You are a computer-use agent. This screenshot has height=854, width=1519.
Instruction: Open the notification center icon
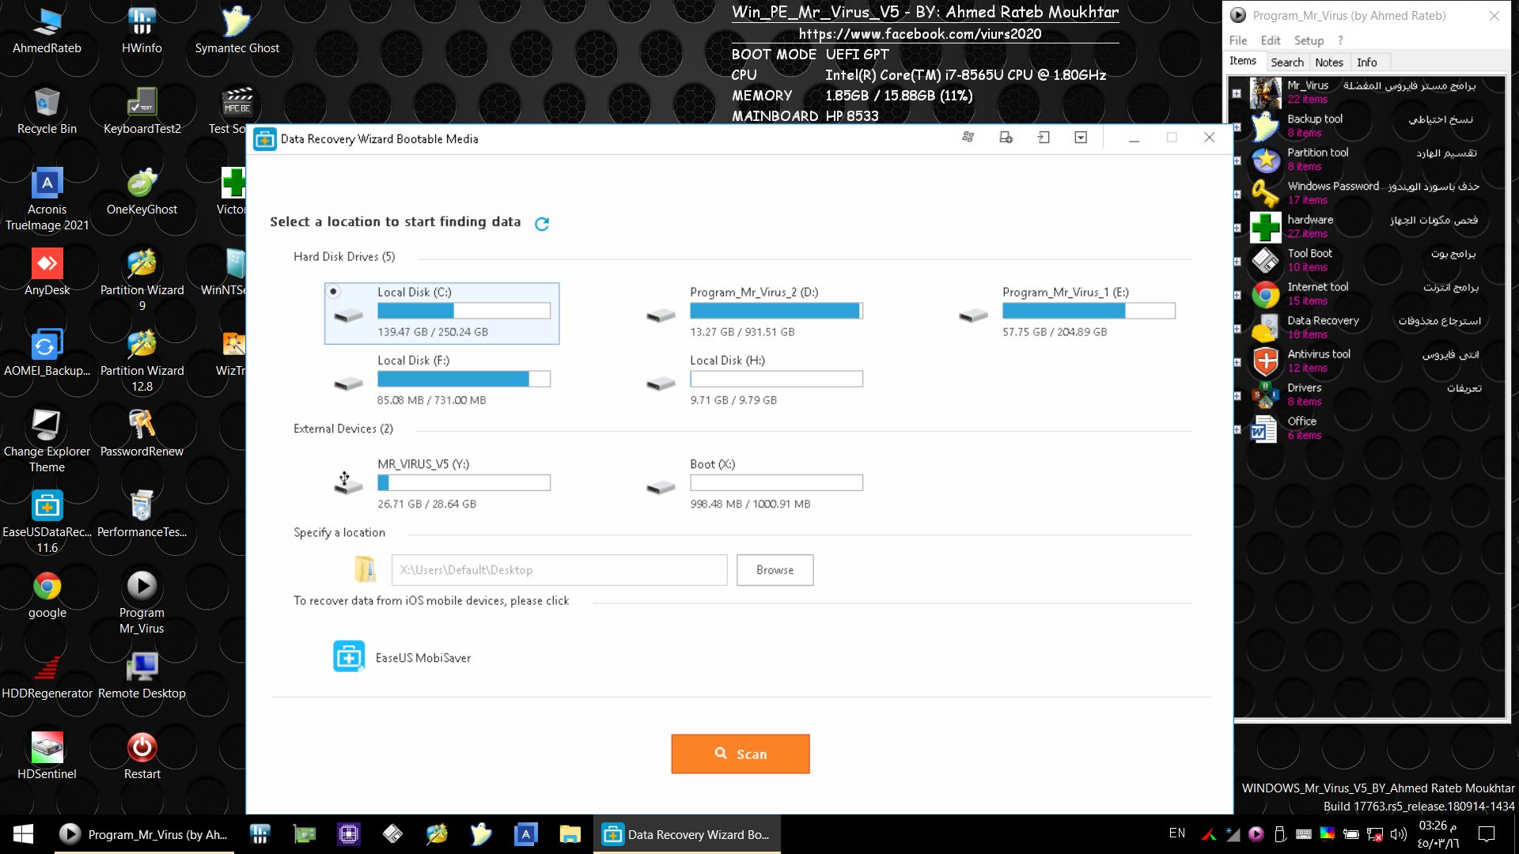1487,834
